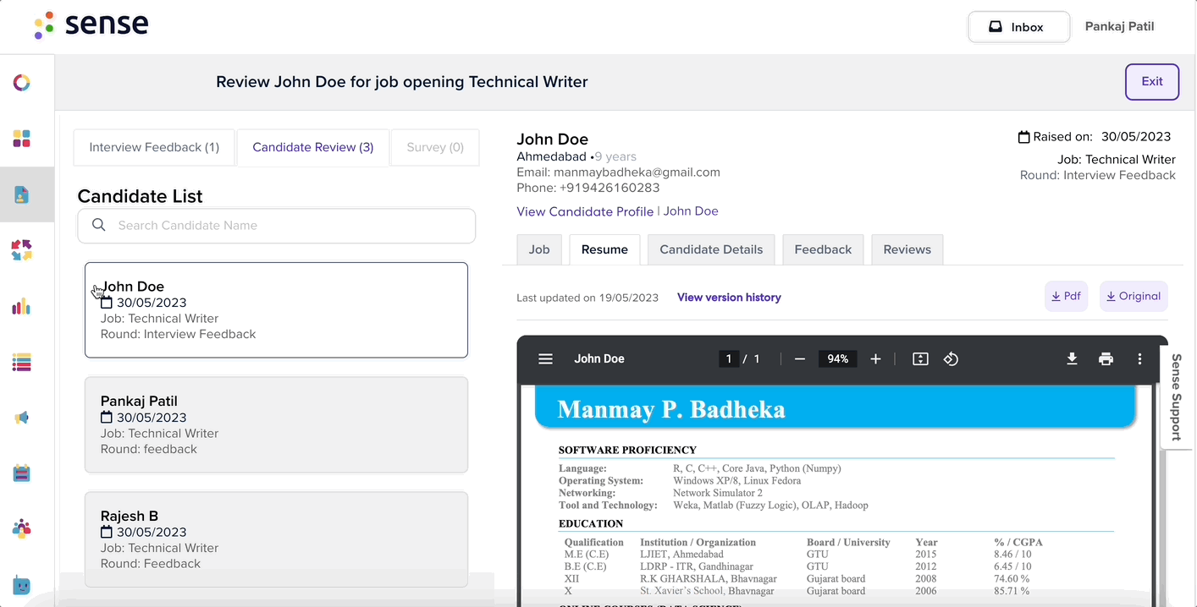Click Last updated on 19/05/2023 text
This screenshot has height=607, width=1197.
pos(587,298)
